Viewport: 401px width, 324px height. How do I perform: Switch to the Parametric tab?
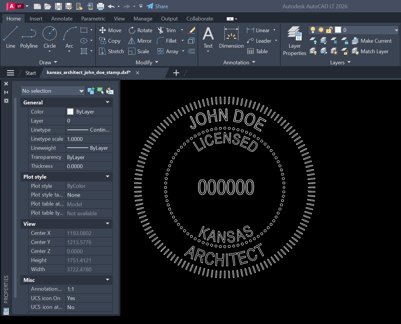[x=93, y=18]
